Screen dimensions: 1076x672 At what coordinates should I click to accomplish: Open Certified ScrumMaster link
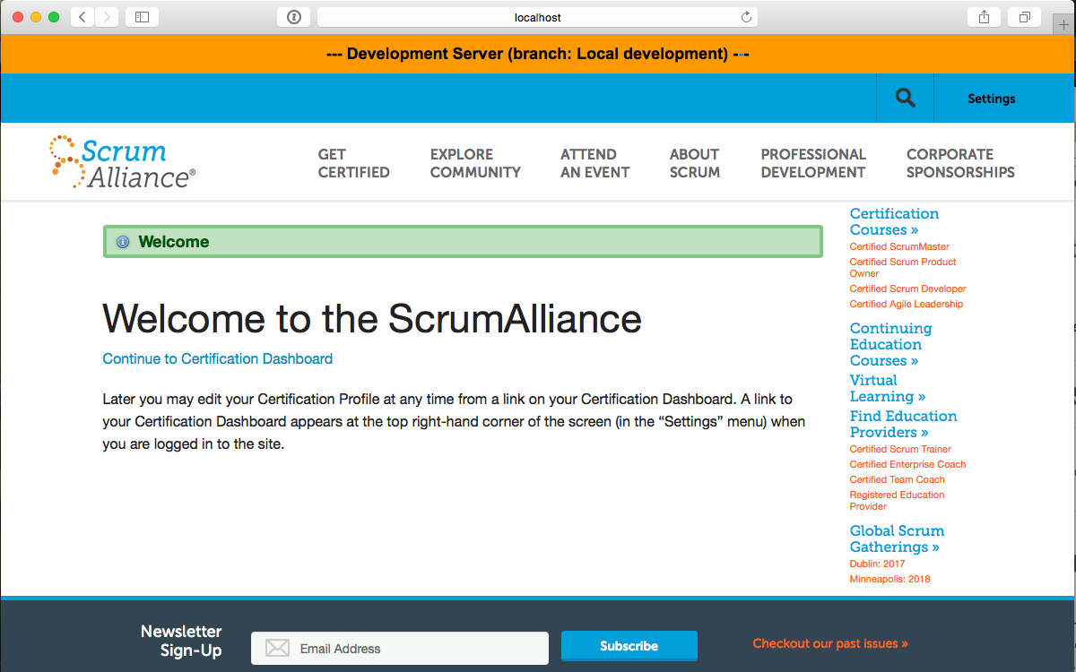(899, 247)
